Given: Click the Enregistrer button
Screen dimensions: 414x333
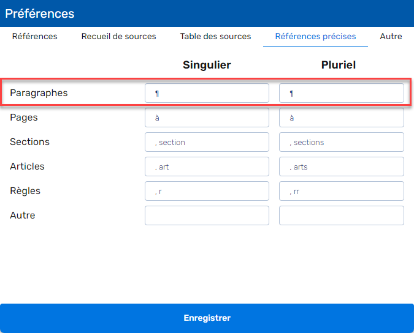Looking at the screenshot, I should tap(207, 318).
